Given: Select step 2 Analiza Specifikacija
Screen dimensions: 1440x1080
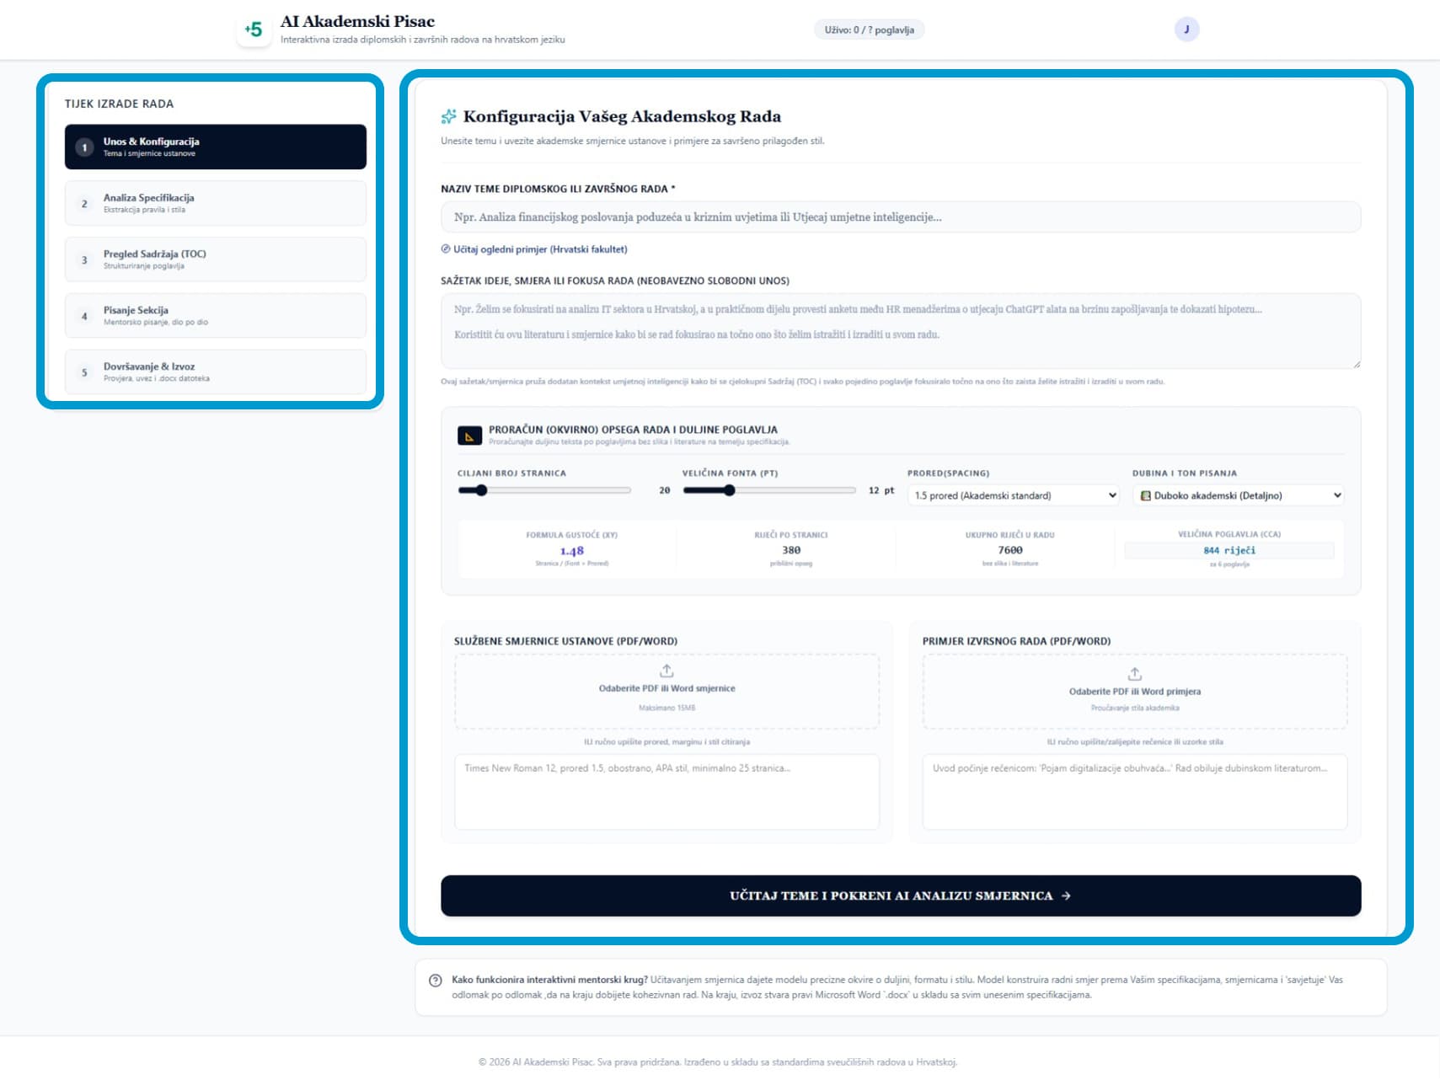Looking at the screenshot, I should [x=216, y=203].
